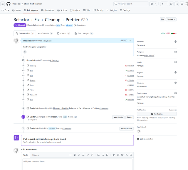Copy the cleanup branch name icon
This screenshot has width=188, height=170.
coord(75,25)
